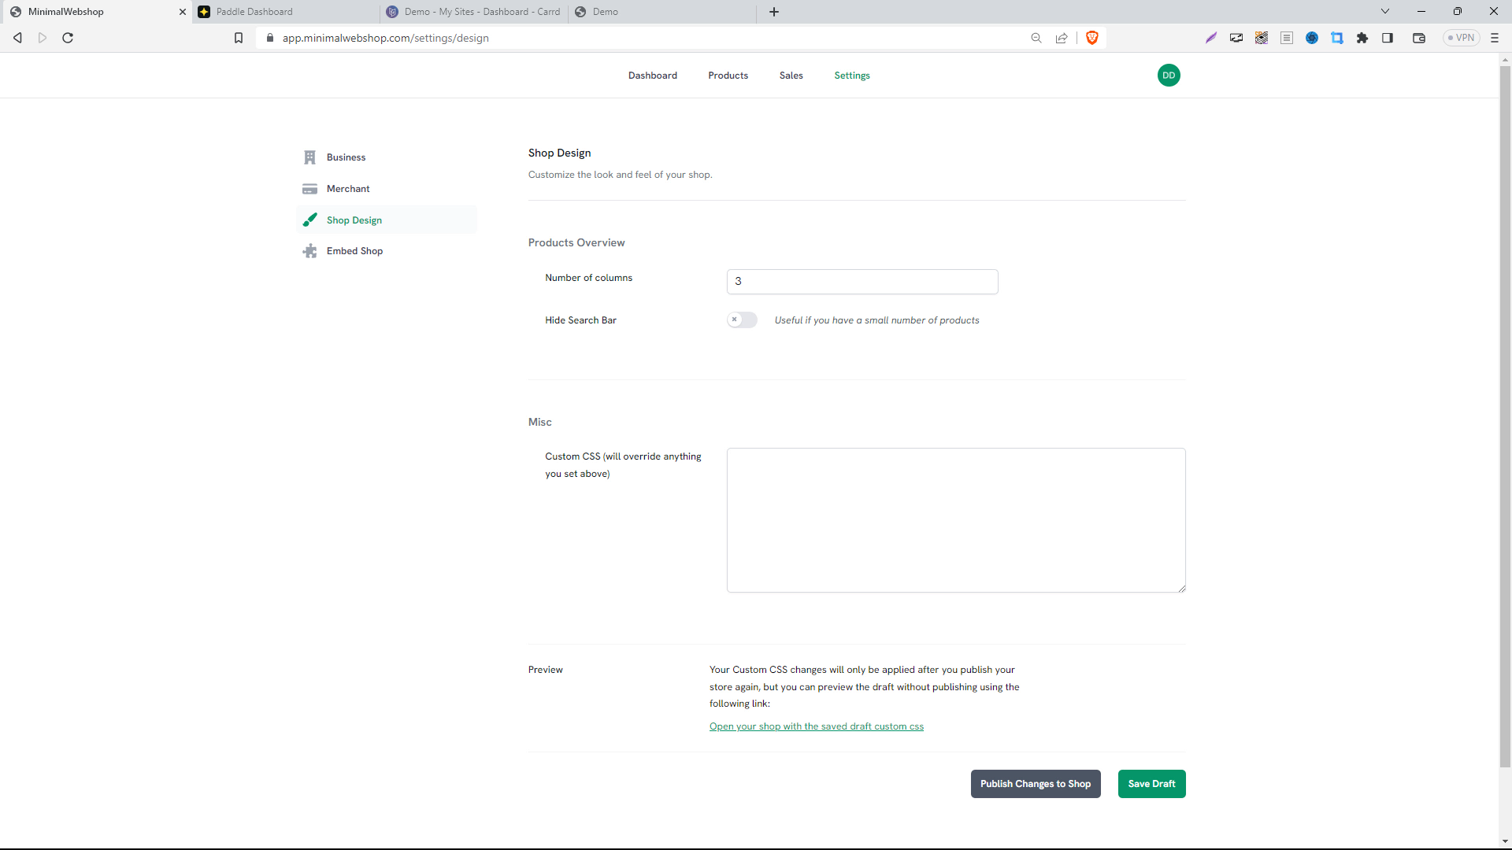Switch to the Paddle Dashboard tab

(x=287, y=12)
